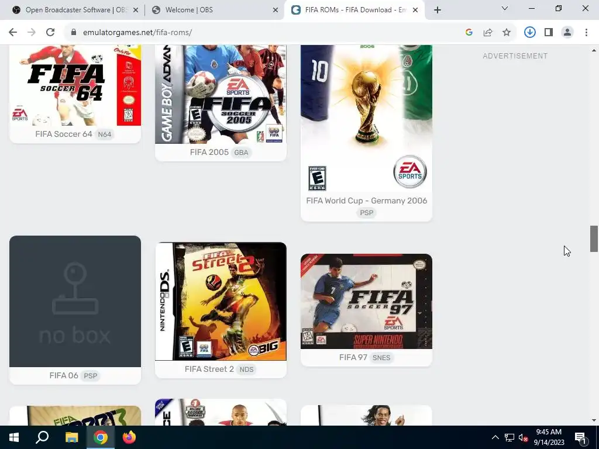This screenshot has width=599, height=449.
Task: Click the PSP badge beside FIFA 06
Action: pyautogui.click(x=91, y=376)
